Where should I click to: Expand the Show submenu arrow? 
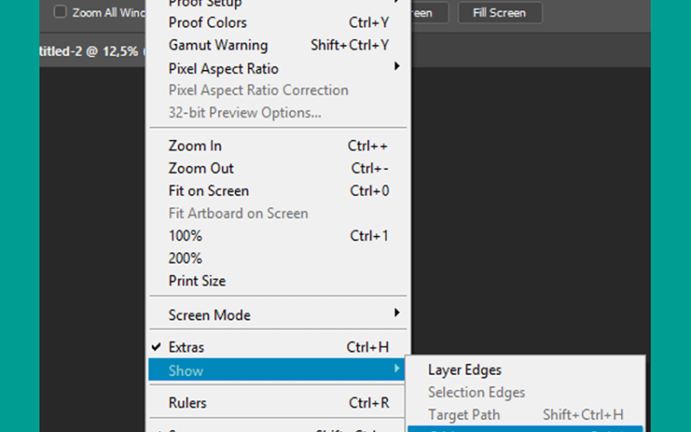pyautogui.click(x=396, y=368)
